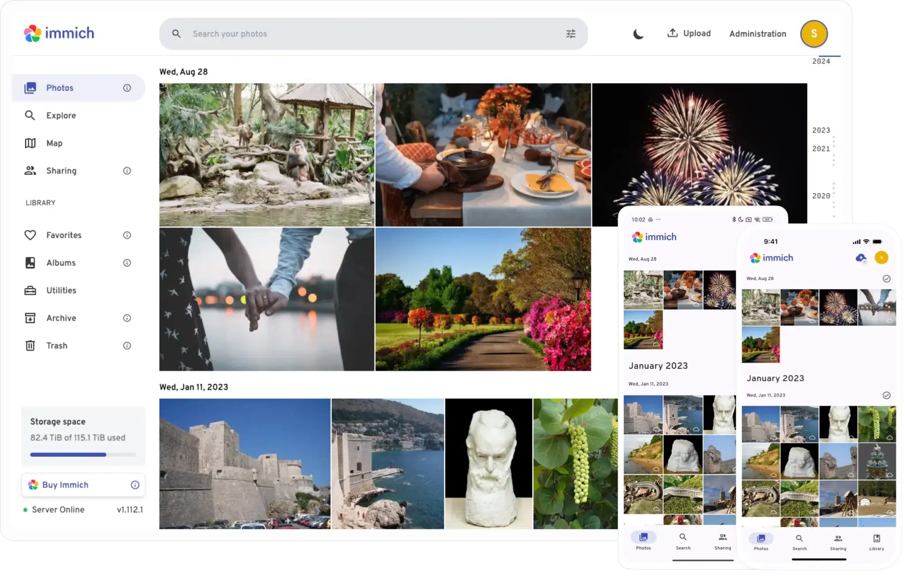The height and width of the screenshot is (583, 905).
Task: Open Archive in the sidebar
Action: click(x=61, y=318)
